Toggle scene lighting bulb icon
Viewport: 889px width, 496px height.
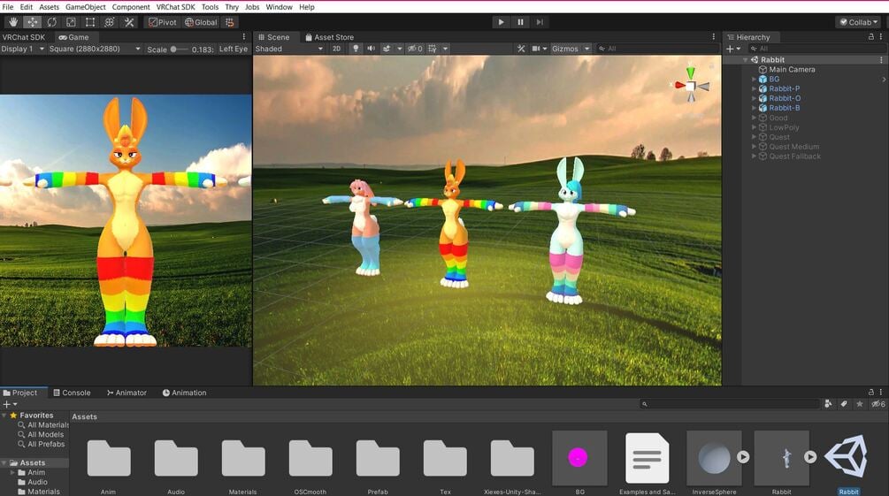(x=356, y=49)
